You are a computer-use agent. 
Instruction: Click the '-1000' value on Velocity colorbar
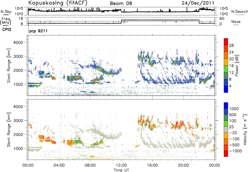236,151
